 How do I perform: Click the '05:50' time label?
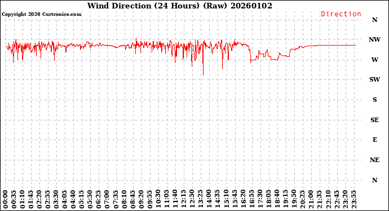90,200
